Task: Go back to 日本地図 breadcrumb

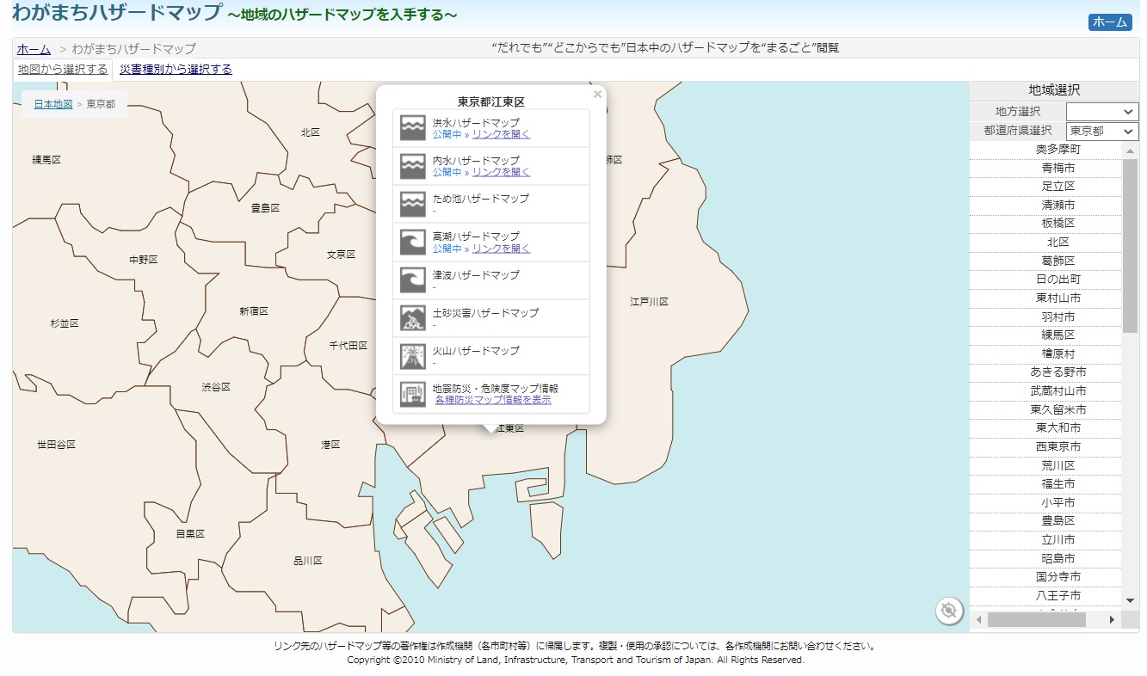Action: 53,104
